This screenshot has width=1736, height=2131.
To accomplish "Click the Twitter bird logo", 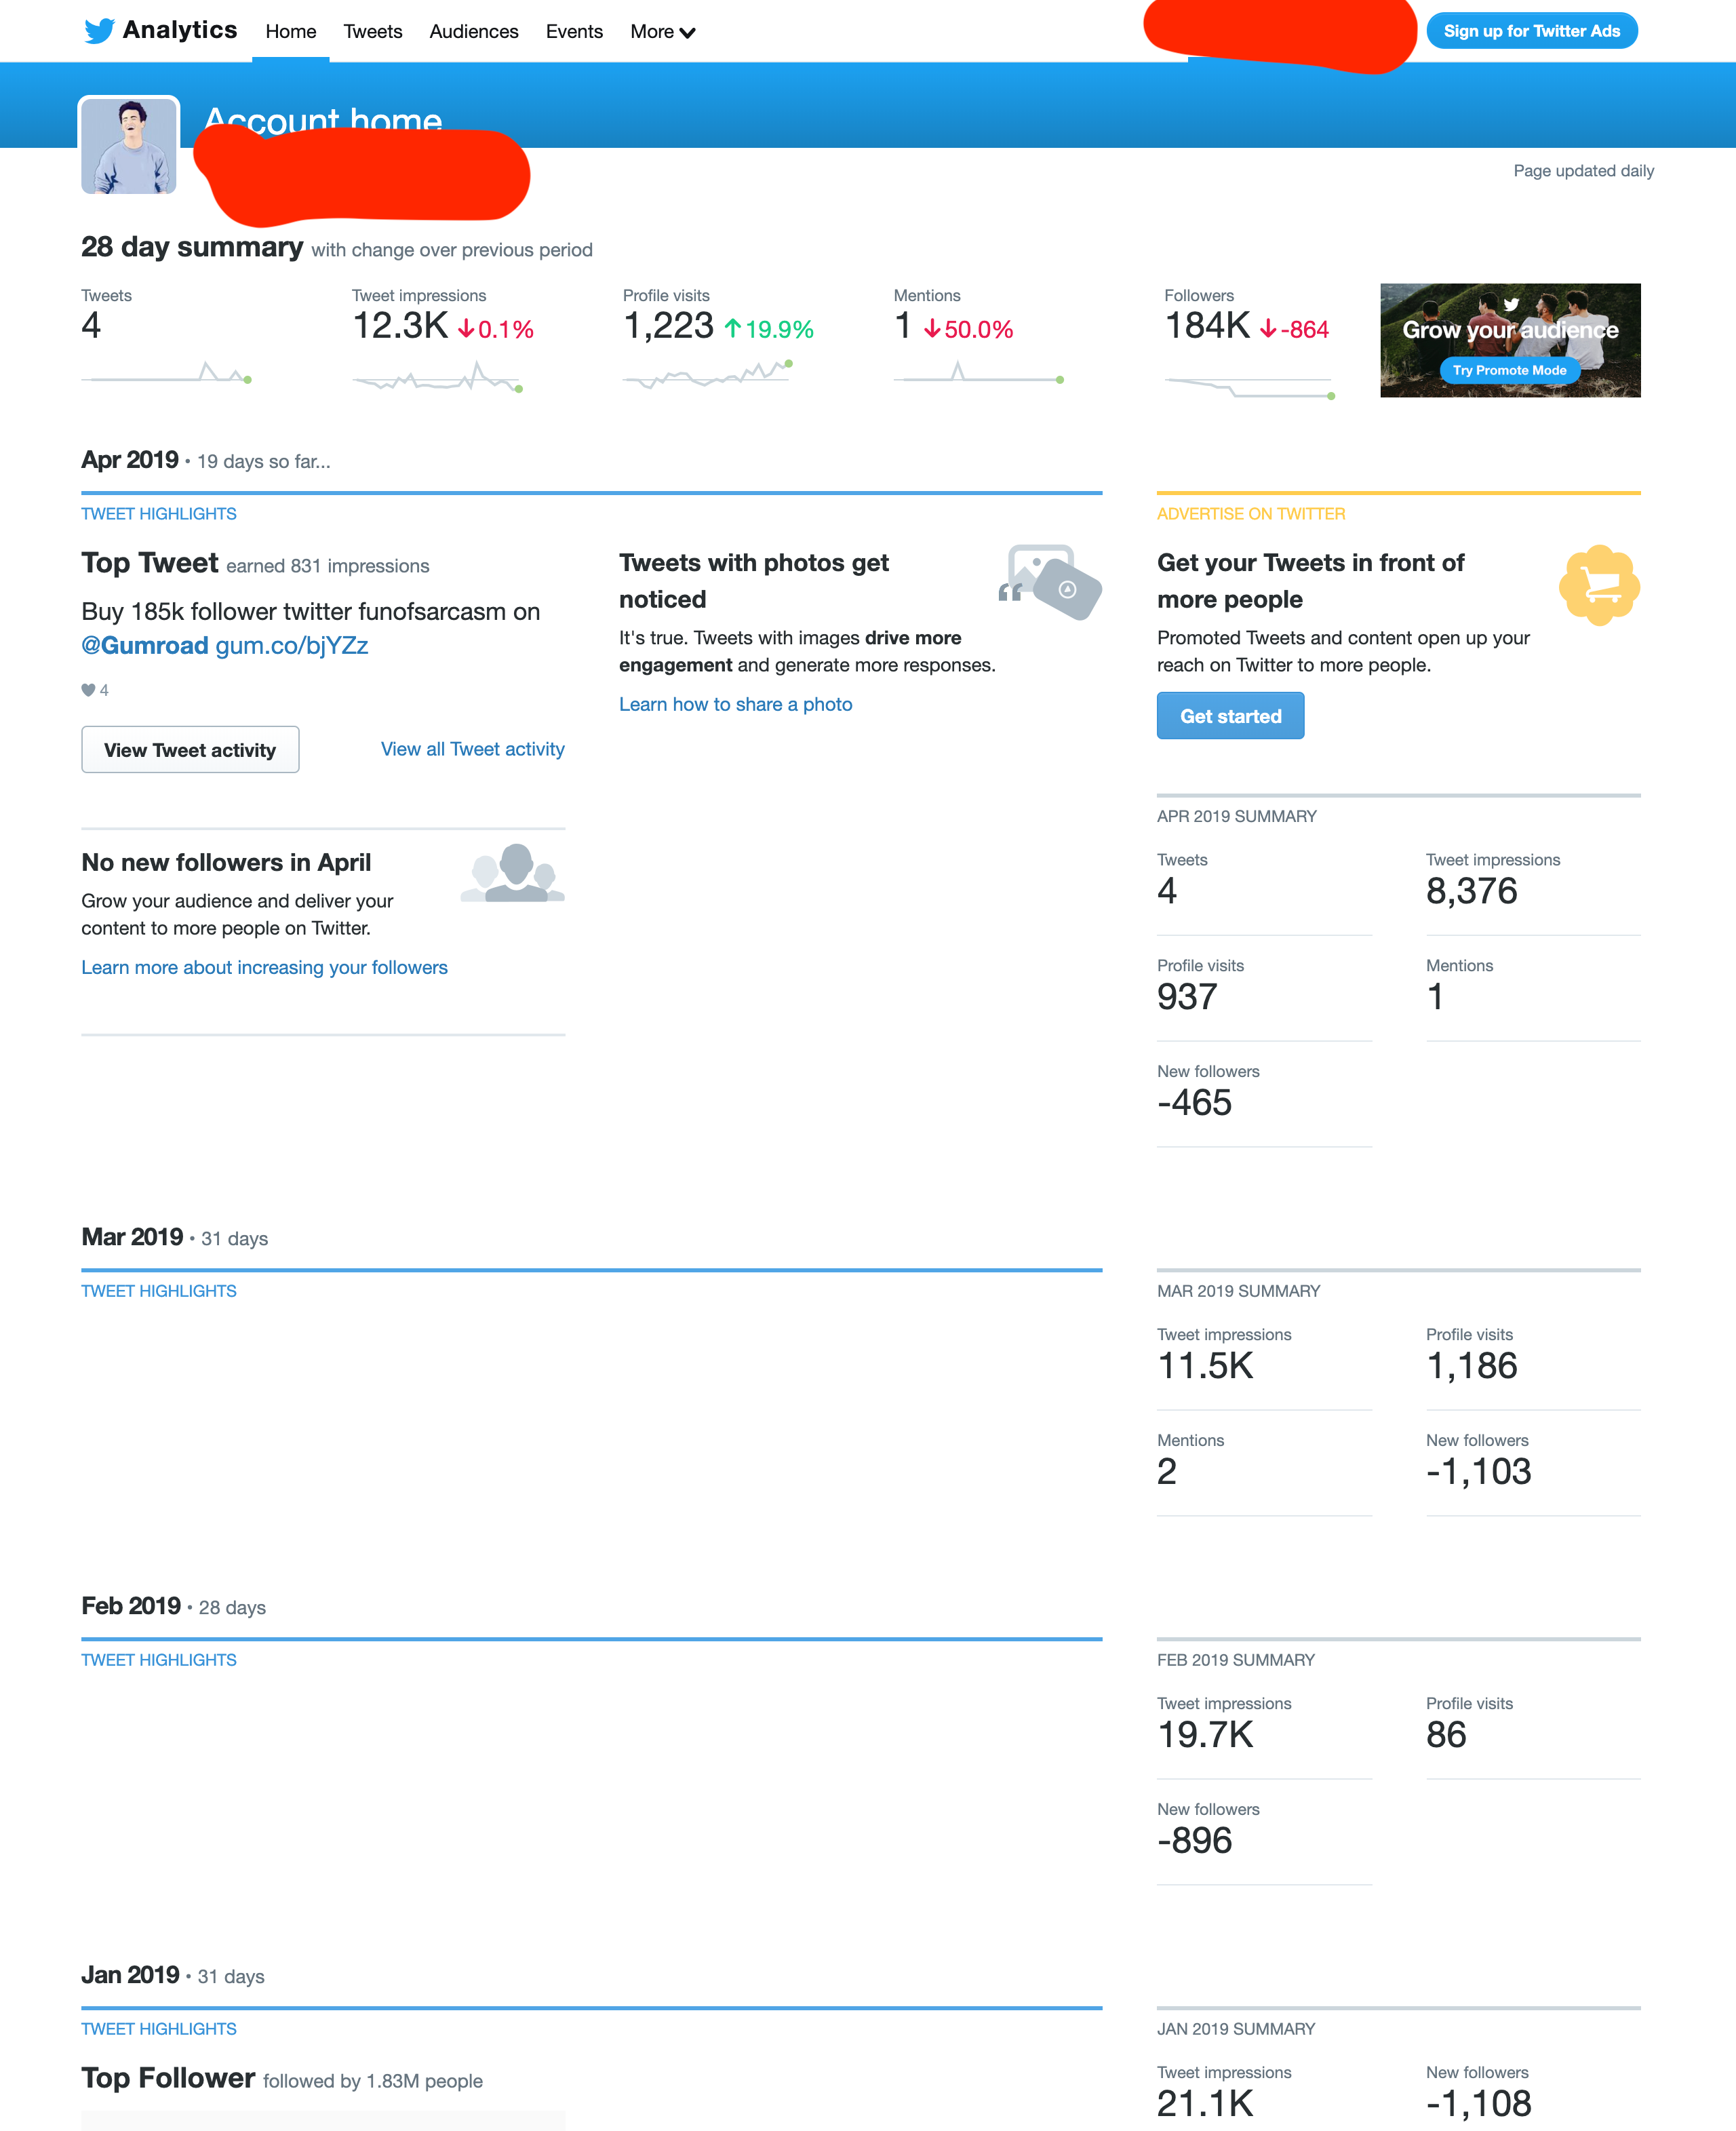I will pos(99,31).
